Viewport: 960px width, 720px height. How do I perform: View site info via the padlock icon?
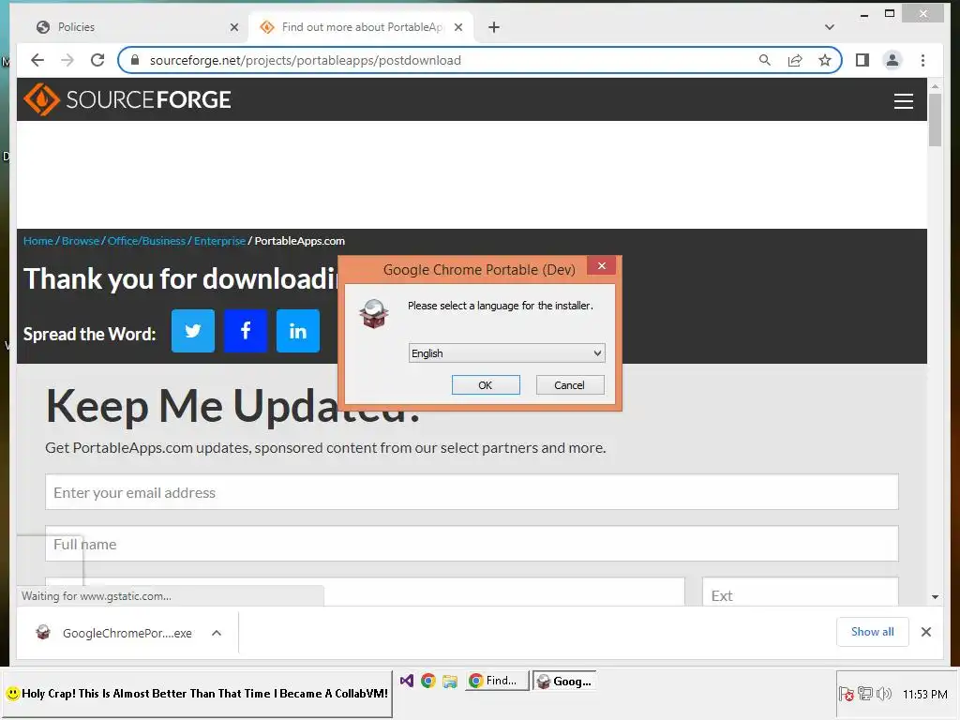(x=135, y=60)
